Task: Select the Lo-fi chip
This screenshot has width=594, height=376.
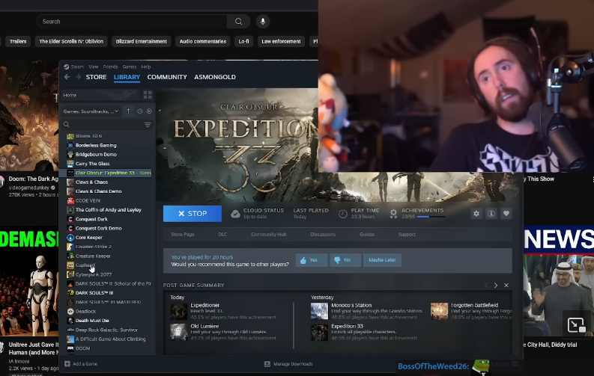Action: click(243, 42)
